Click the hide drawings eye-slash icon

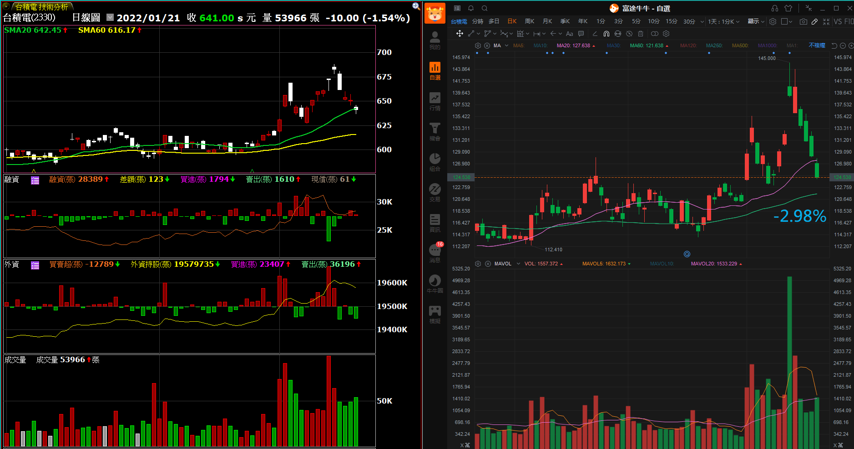tap(629, 34)
